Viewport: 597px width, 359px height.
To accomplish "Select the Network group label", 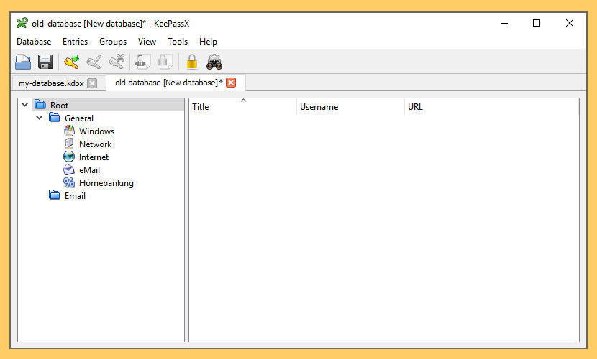I will tap(95, 144).
